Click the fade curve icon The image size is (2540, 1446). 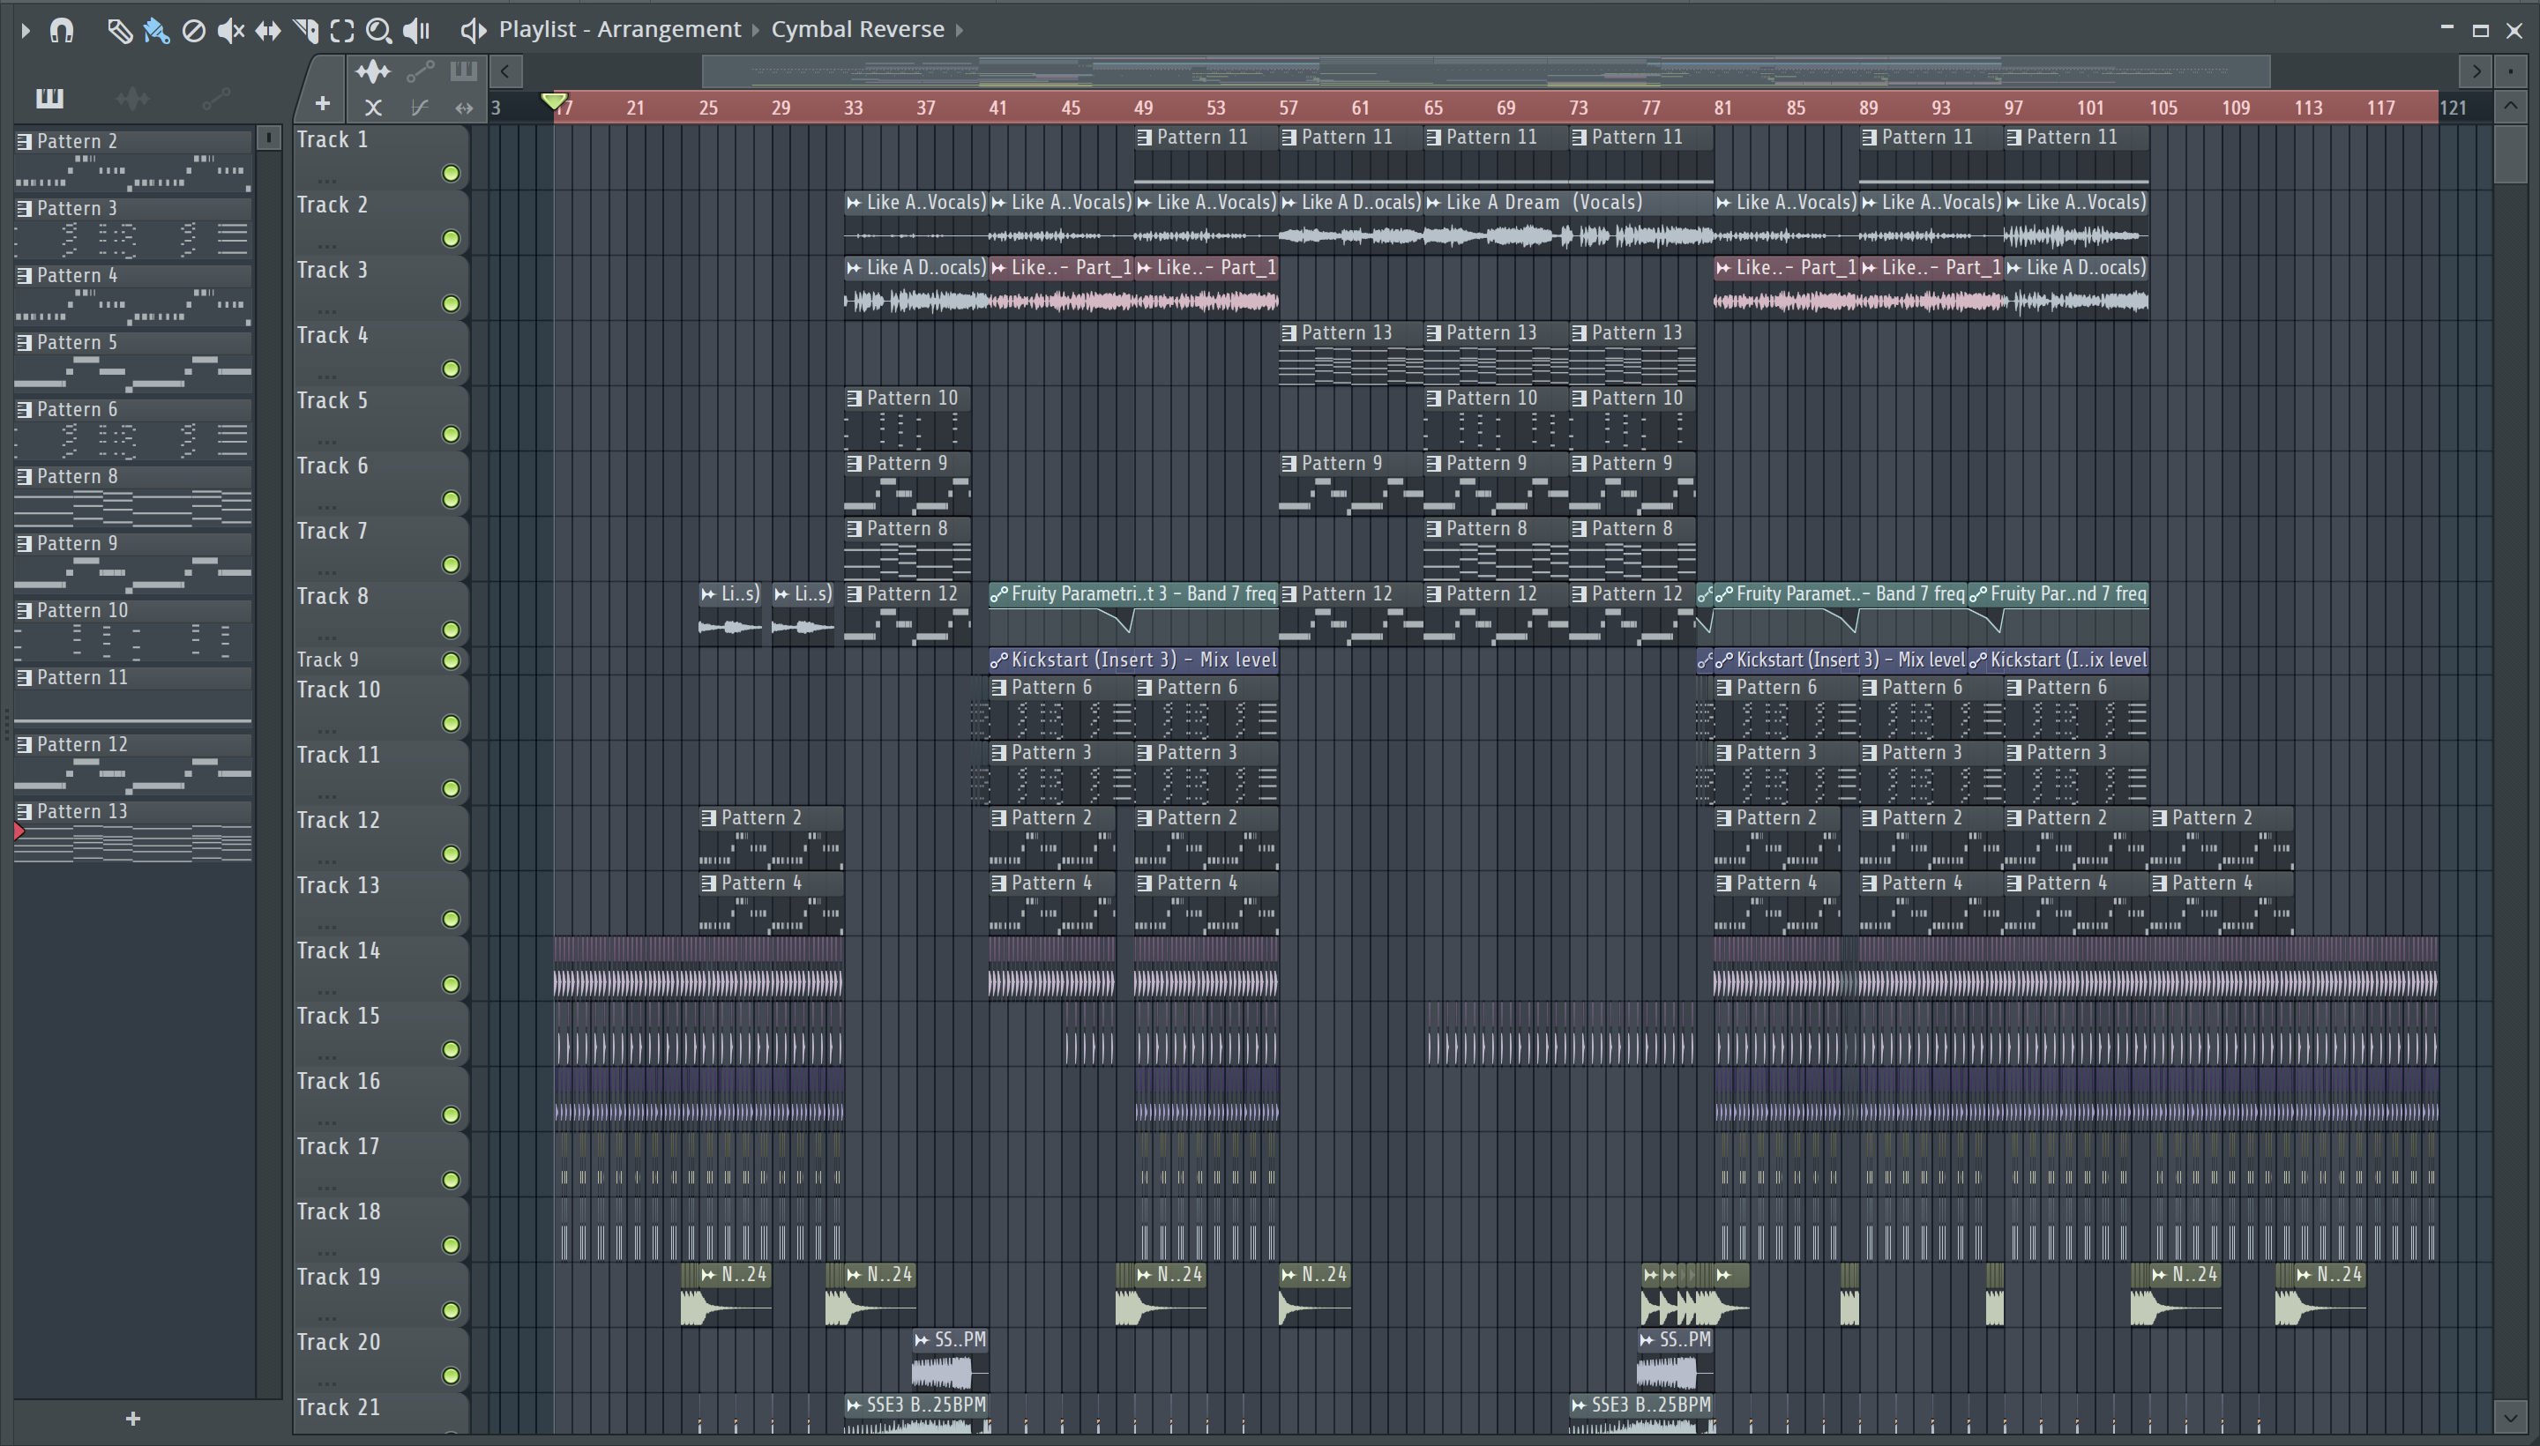(419, 108)
